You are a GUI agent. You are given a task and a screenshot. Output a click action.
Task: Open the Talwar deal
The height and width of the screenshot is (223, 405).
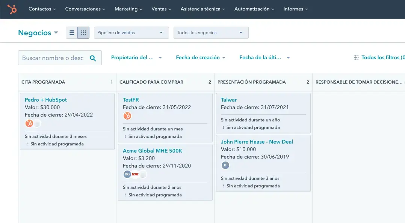point(229,100)
